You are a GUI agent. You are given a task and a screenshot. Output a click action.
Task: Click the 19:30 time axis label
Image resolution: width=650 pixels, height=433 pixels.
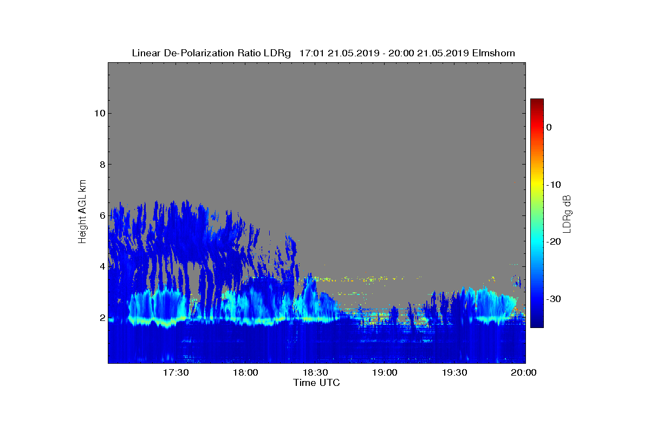click(x=455, y=372)
